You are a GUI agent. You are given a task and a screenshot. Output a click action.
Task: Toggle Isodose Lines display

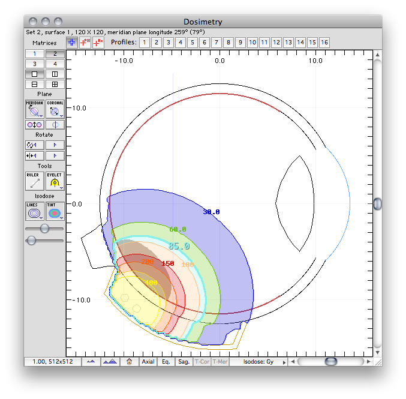click(34, 211)
